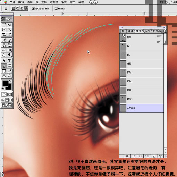Choose exclude overlapping path areas mode
Viewport: 177px width, 177px height.
coord(26,8)
